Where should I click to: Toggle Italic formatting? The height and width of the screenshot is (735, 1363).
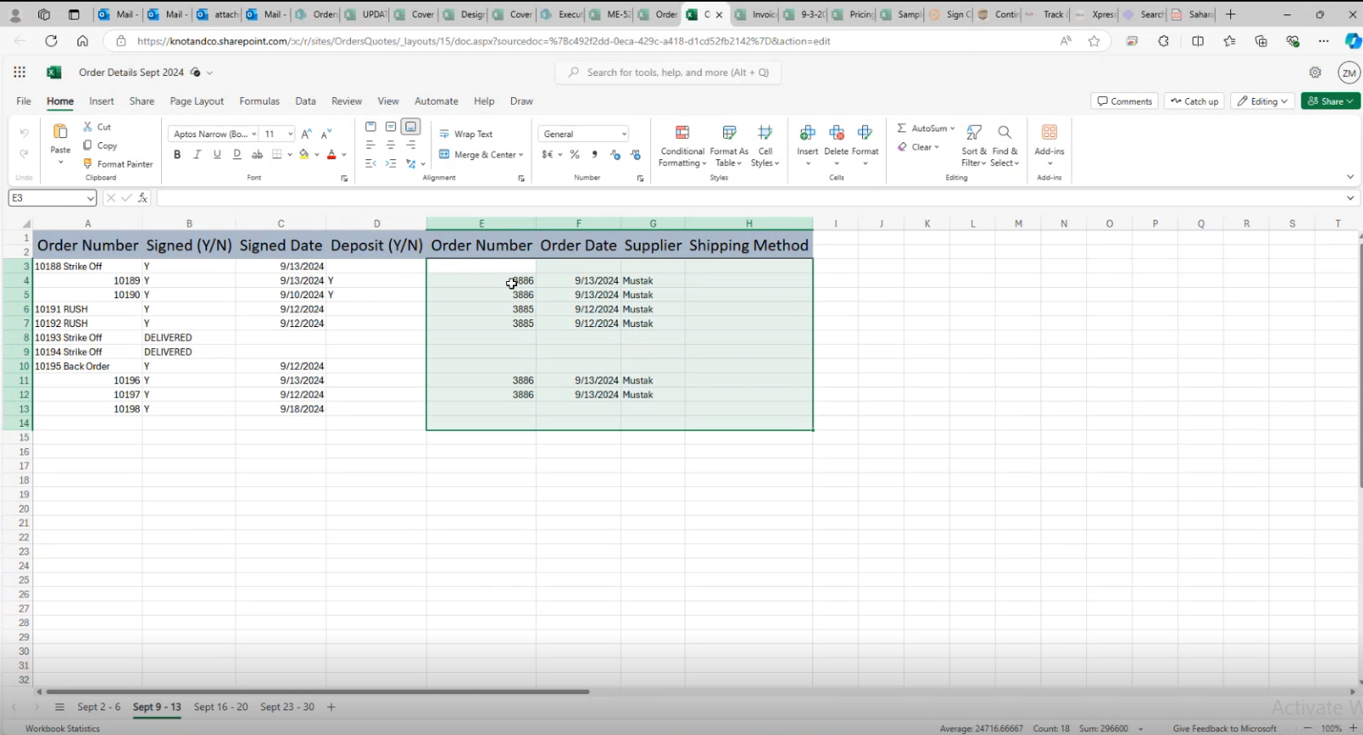pyautogui.click(x=197, y=154)
